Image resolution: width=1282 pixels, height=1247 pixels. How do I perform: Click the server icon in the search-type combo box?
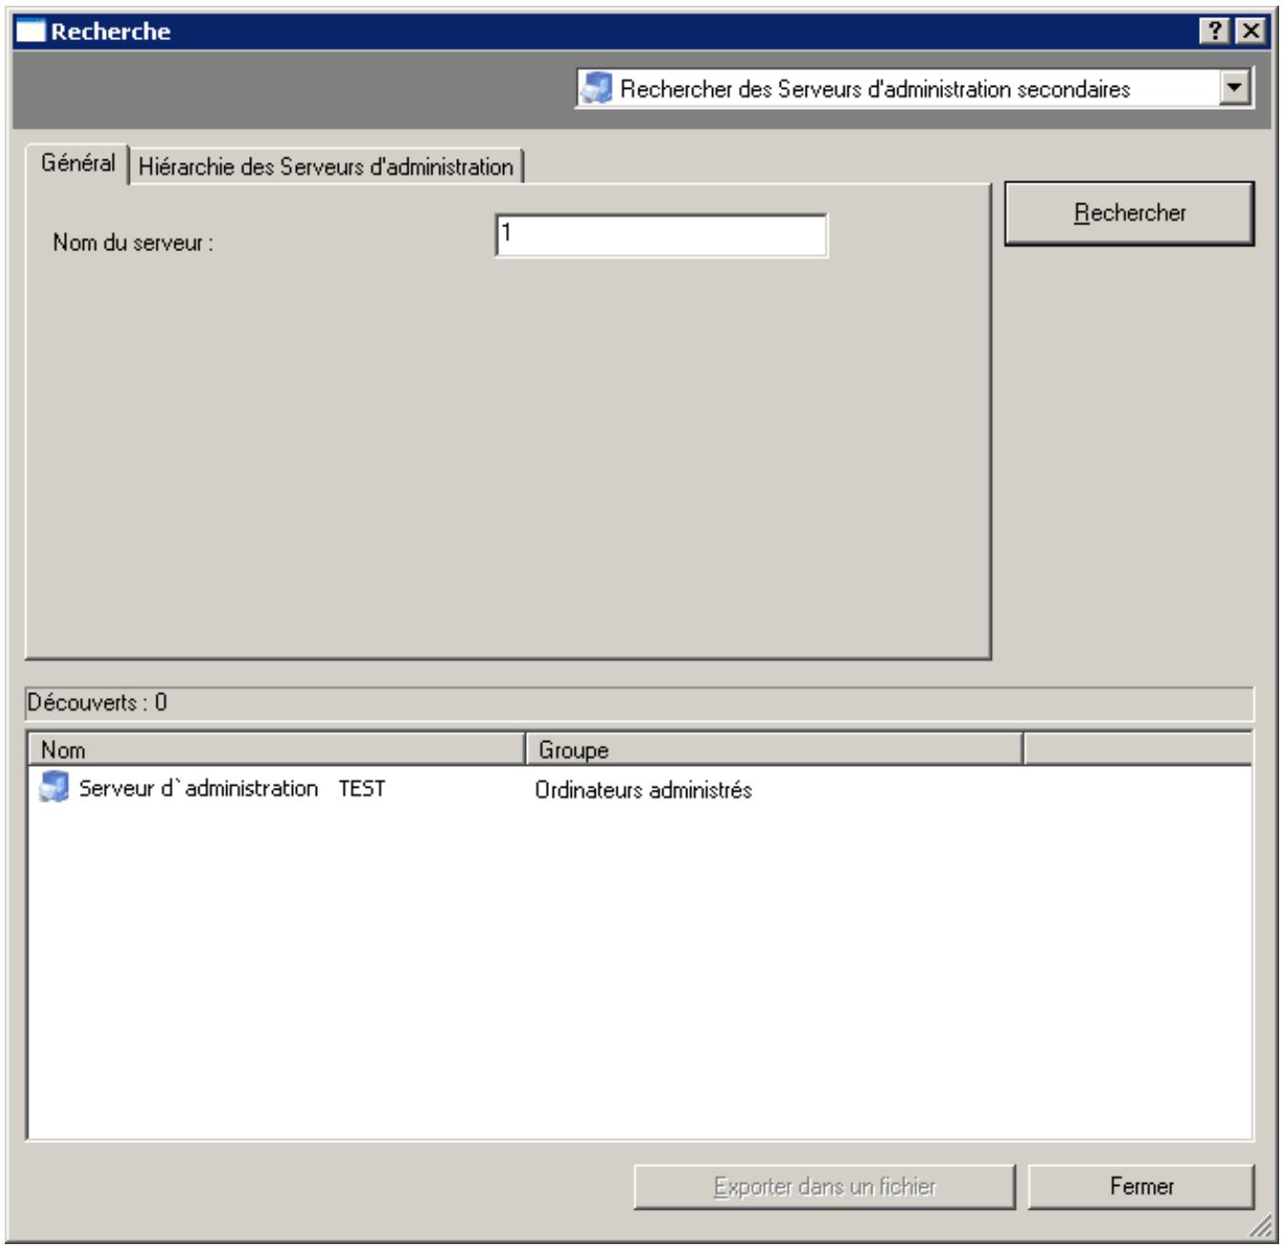597,89
